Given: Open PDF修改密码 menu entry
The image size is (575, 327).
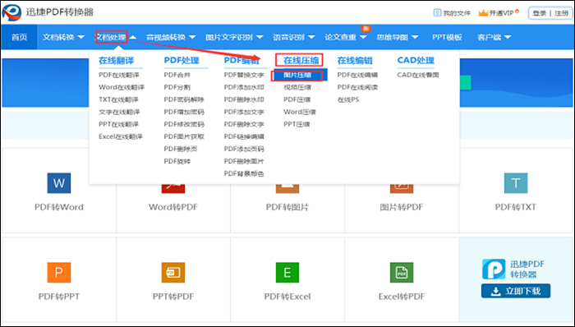Looking at the screenshot, I should 184,124.
